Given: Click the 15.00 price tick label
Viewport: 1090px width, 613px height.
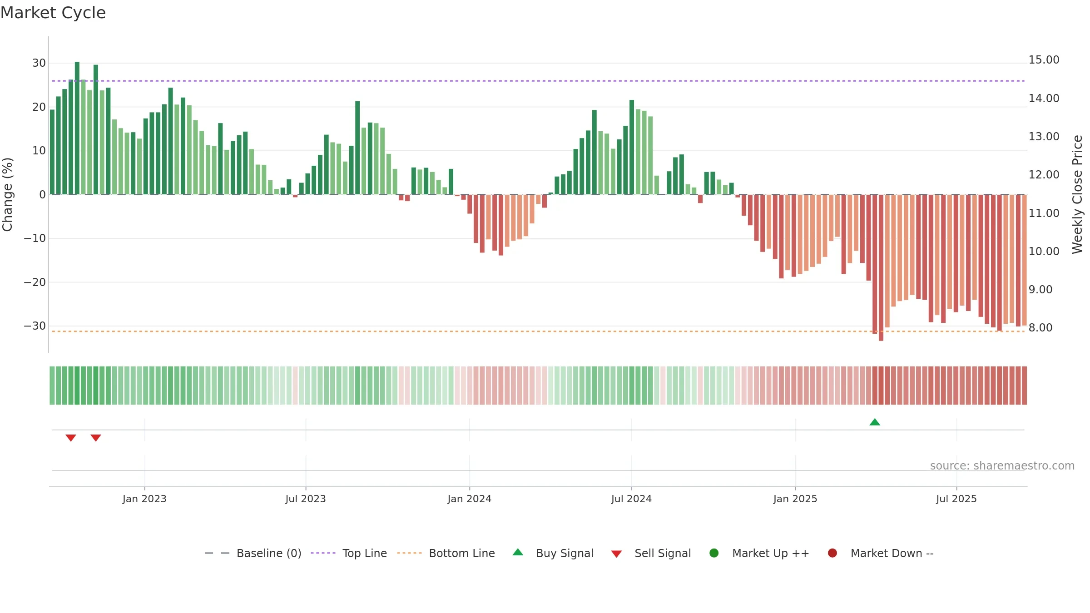Looking at the screenshot, I should pyautogui.click(x=1044, y=60).
